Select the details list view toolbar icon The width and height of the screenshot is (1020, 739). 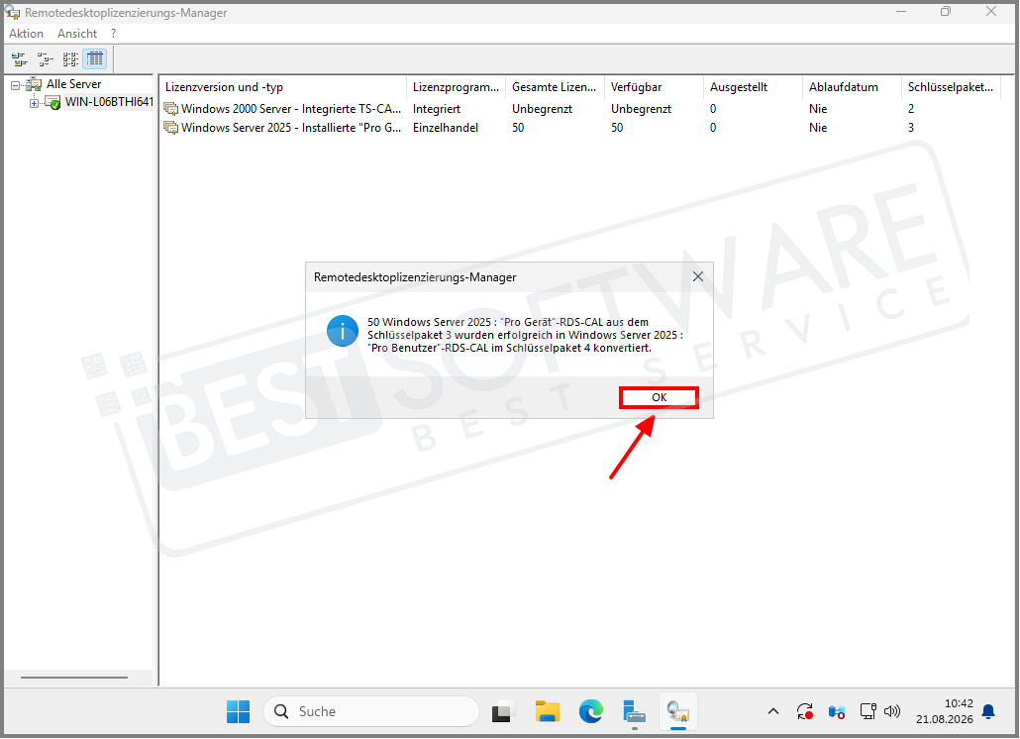pos(95,59)
